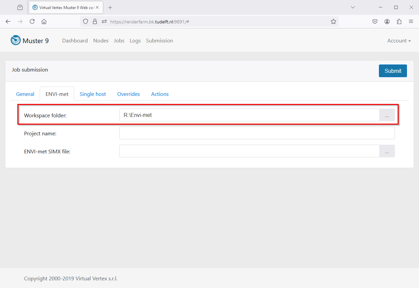The height and width of the screenshot is (288, 419).
Task: Open the Nodes page
Action: [101, 40]
